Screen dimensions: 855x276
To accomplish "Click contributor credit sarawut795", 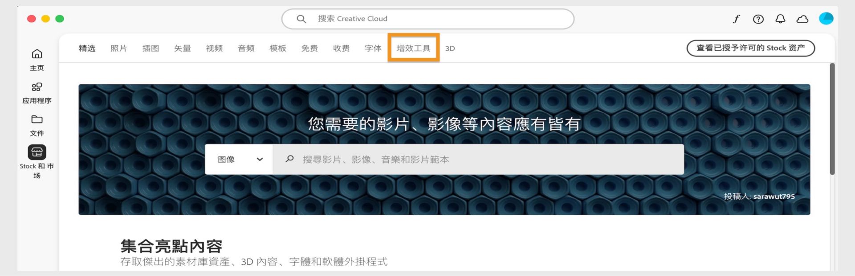I will pyautogui.click(x=774, y=196).
